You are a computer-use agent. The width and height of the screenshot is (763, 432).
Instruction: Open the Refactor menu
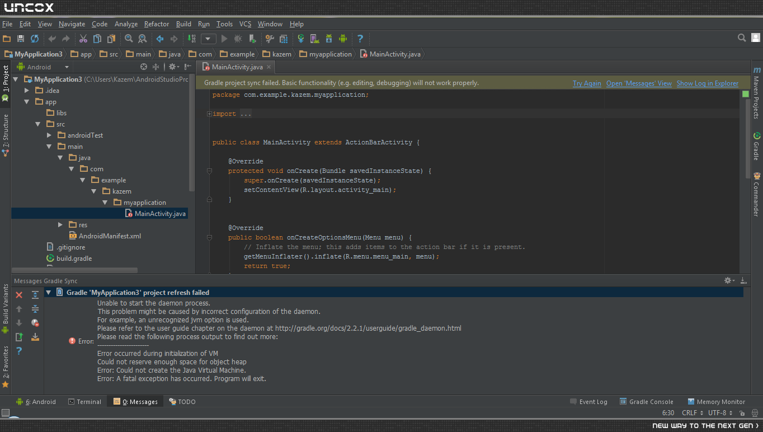coord(157,24)
